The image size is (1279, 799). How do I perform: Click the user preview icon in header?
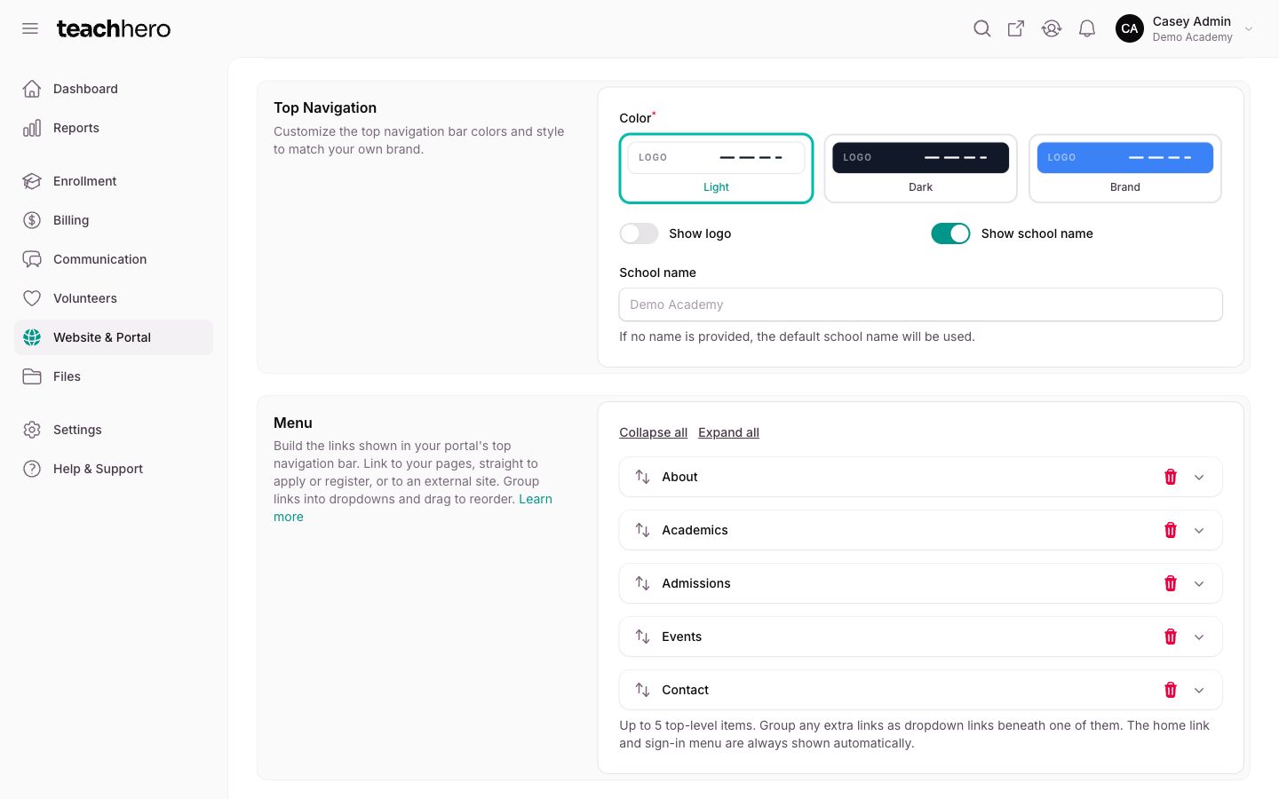pyautogui.click(x=1052, y=28)
